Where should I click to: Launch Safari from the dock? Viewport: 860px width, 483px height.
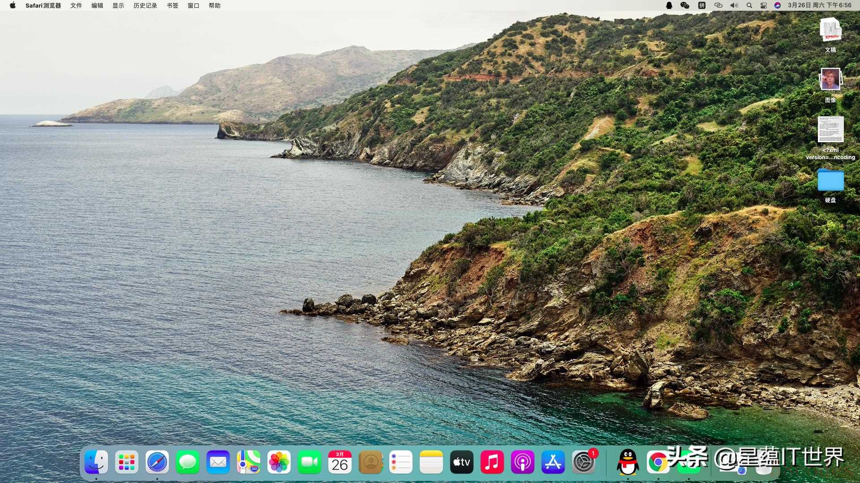(x=157, y=462)
